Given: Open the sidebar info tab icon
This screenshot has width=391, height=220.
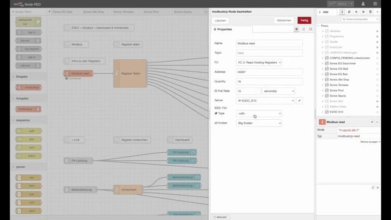Looking at the screenshot, I should point(342,12).
